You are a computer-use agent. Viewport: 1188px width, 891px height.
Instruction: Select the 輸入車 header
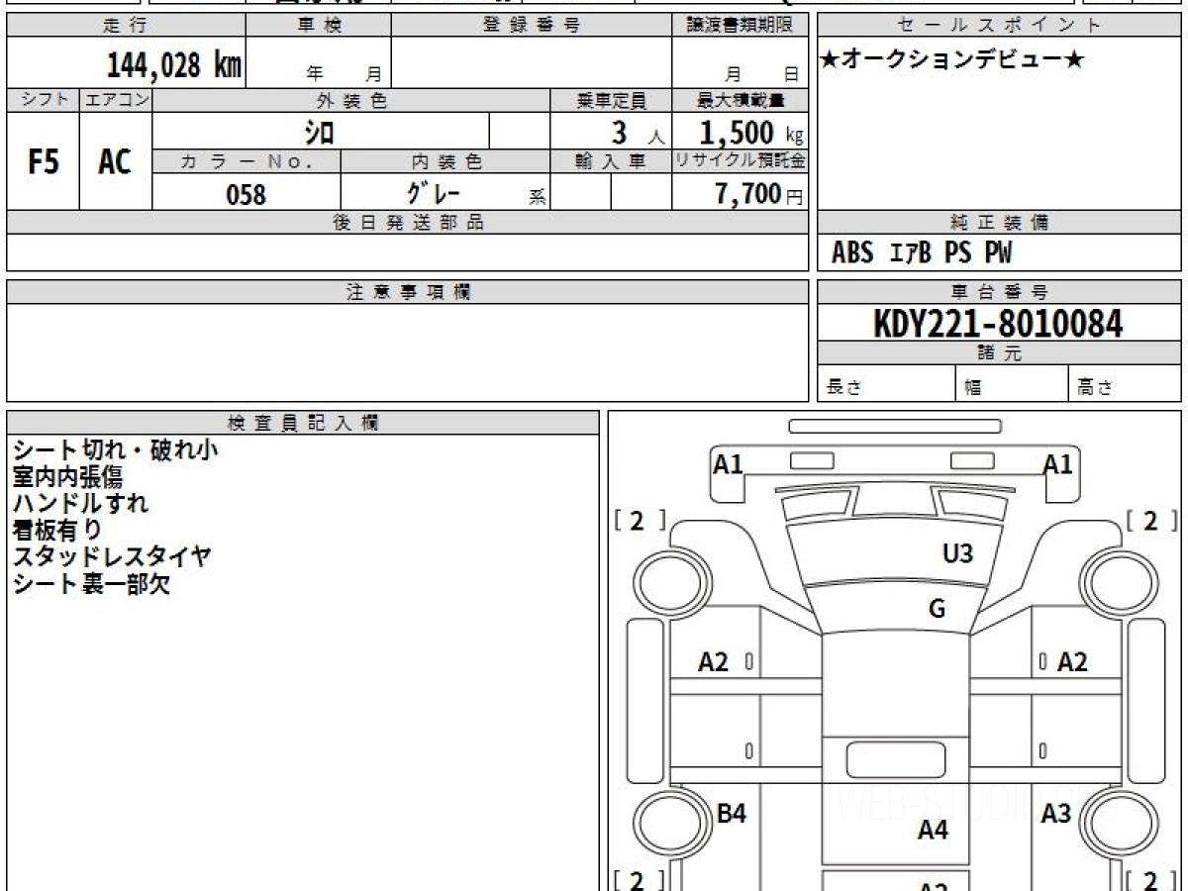[611, 161]
